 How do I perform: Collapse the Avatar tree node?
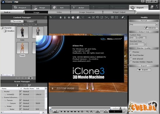2,91
